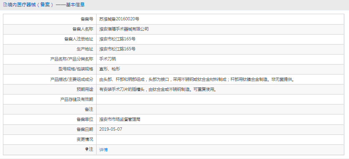The image size is (349, 159).
Task: Click the 产品描述/主要组成成分 row label
Action: pyautogui.click(x=72, y=79)
